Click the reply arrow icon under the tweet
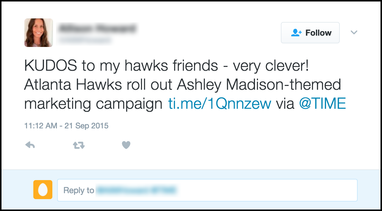 (x=30, y=145)
